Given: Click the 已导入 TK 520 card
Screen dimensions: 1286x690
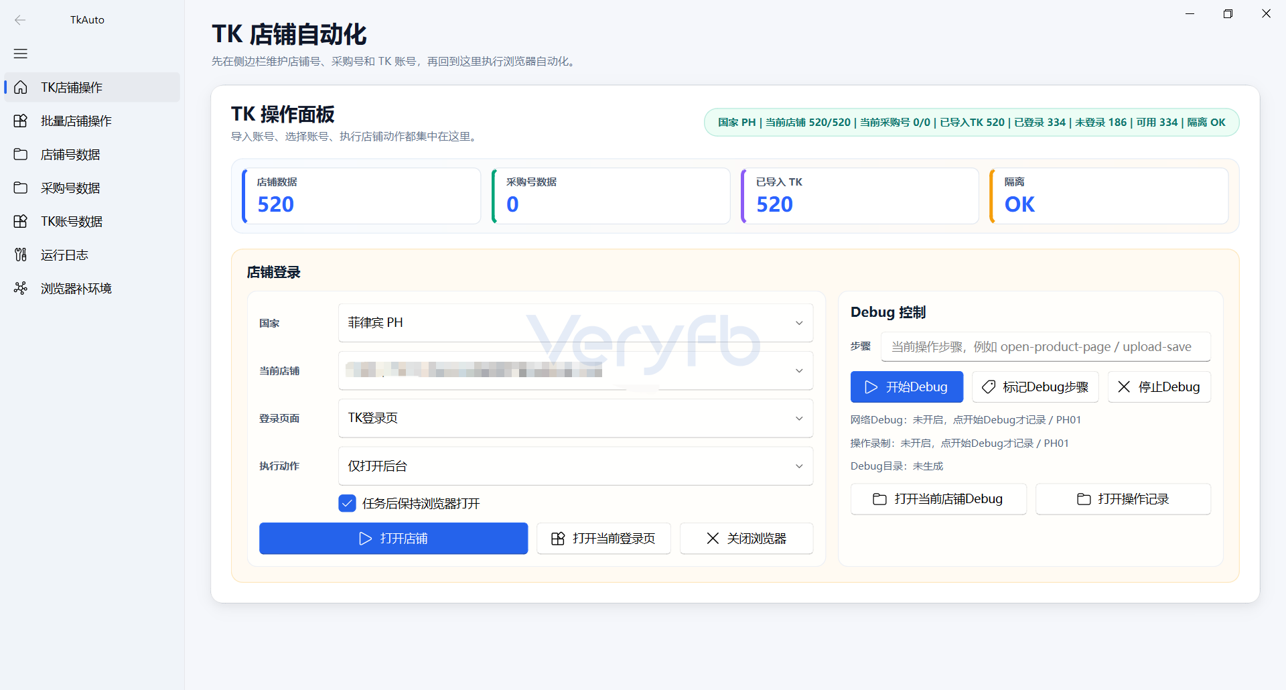Looking at the screenshot, I should click(x=860, y=196).
